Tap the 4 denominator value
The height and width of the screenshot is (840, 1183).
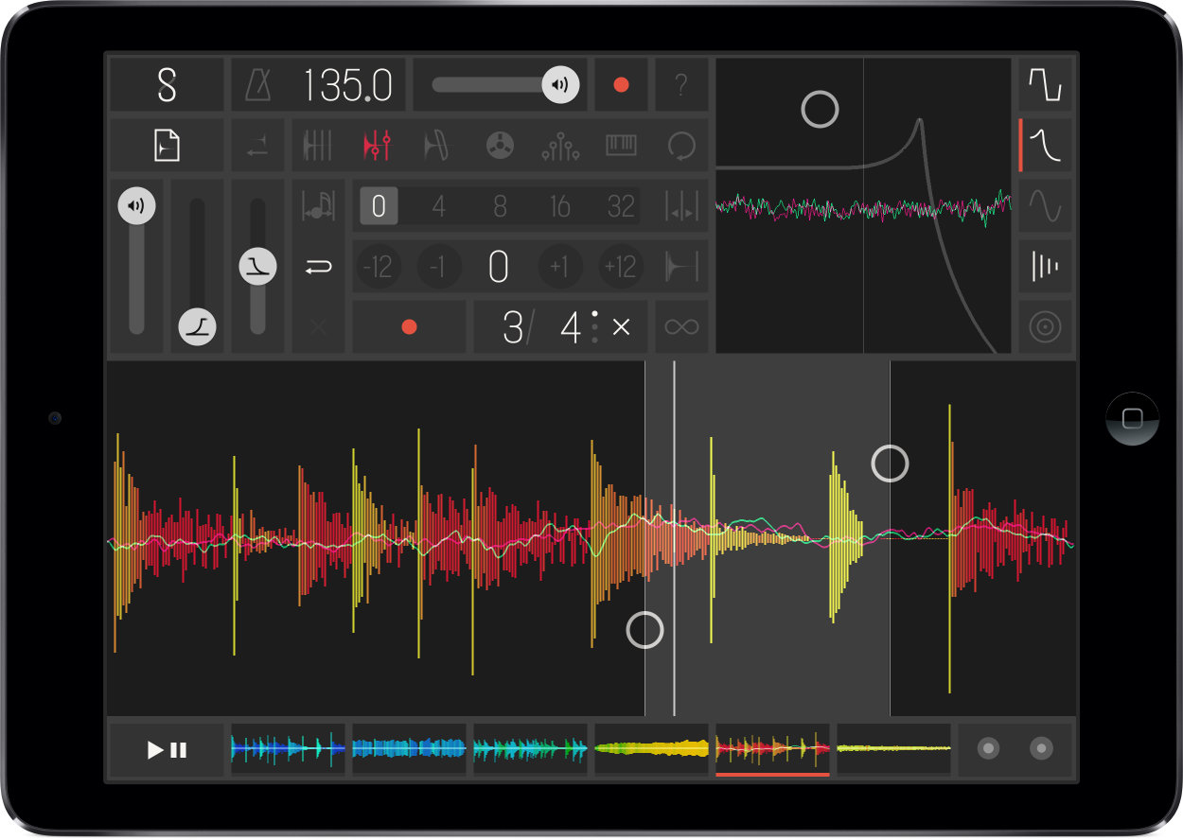tap(571, 327)
